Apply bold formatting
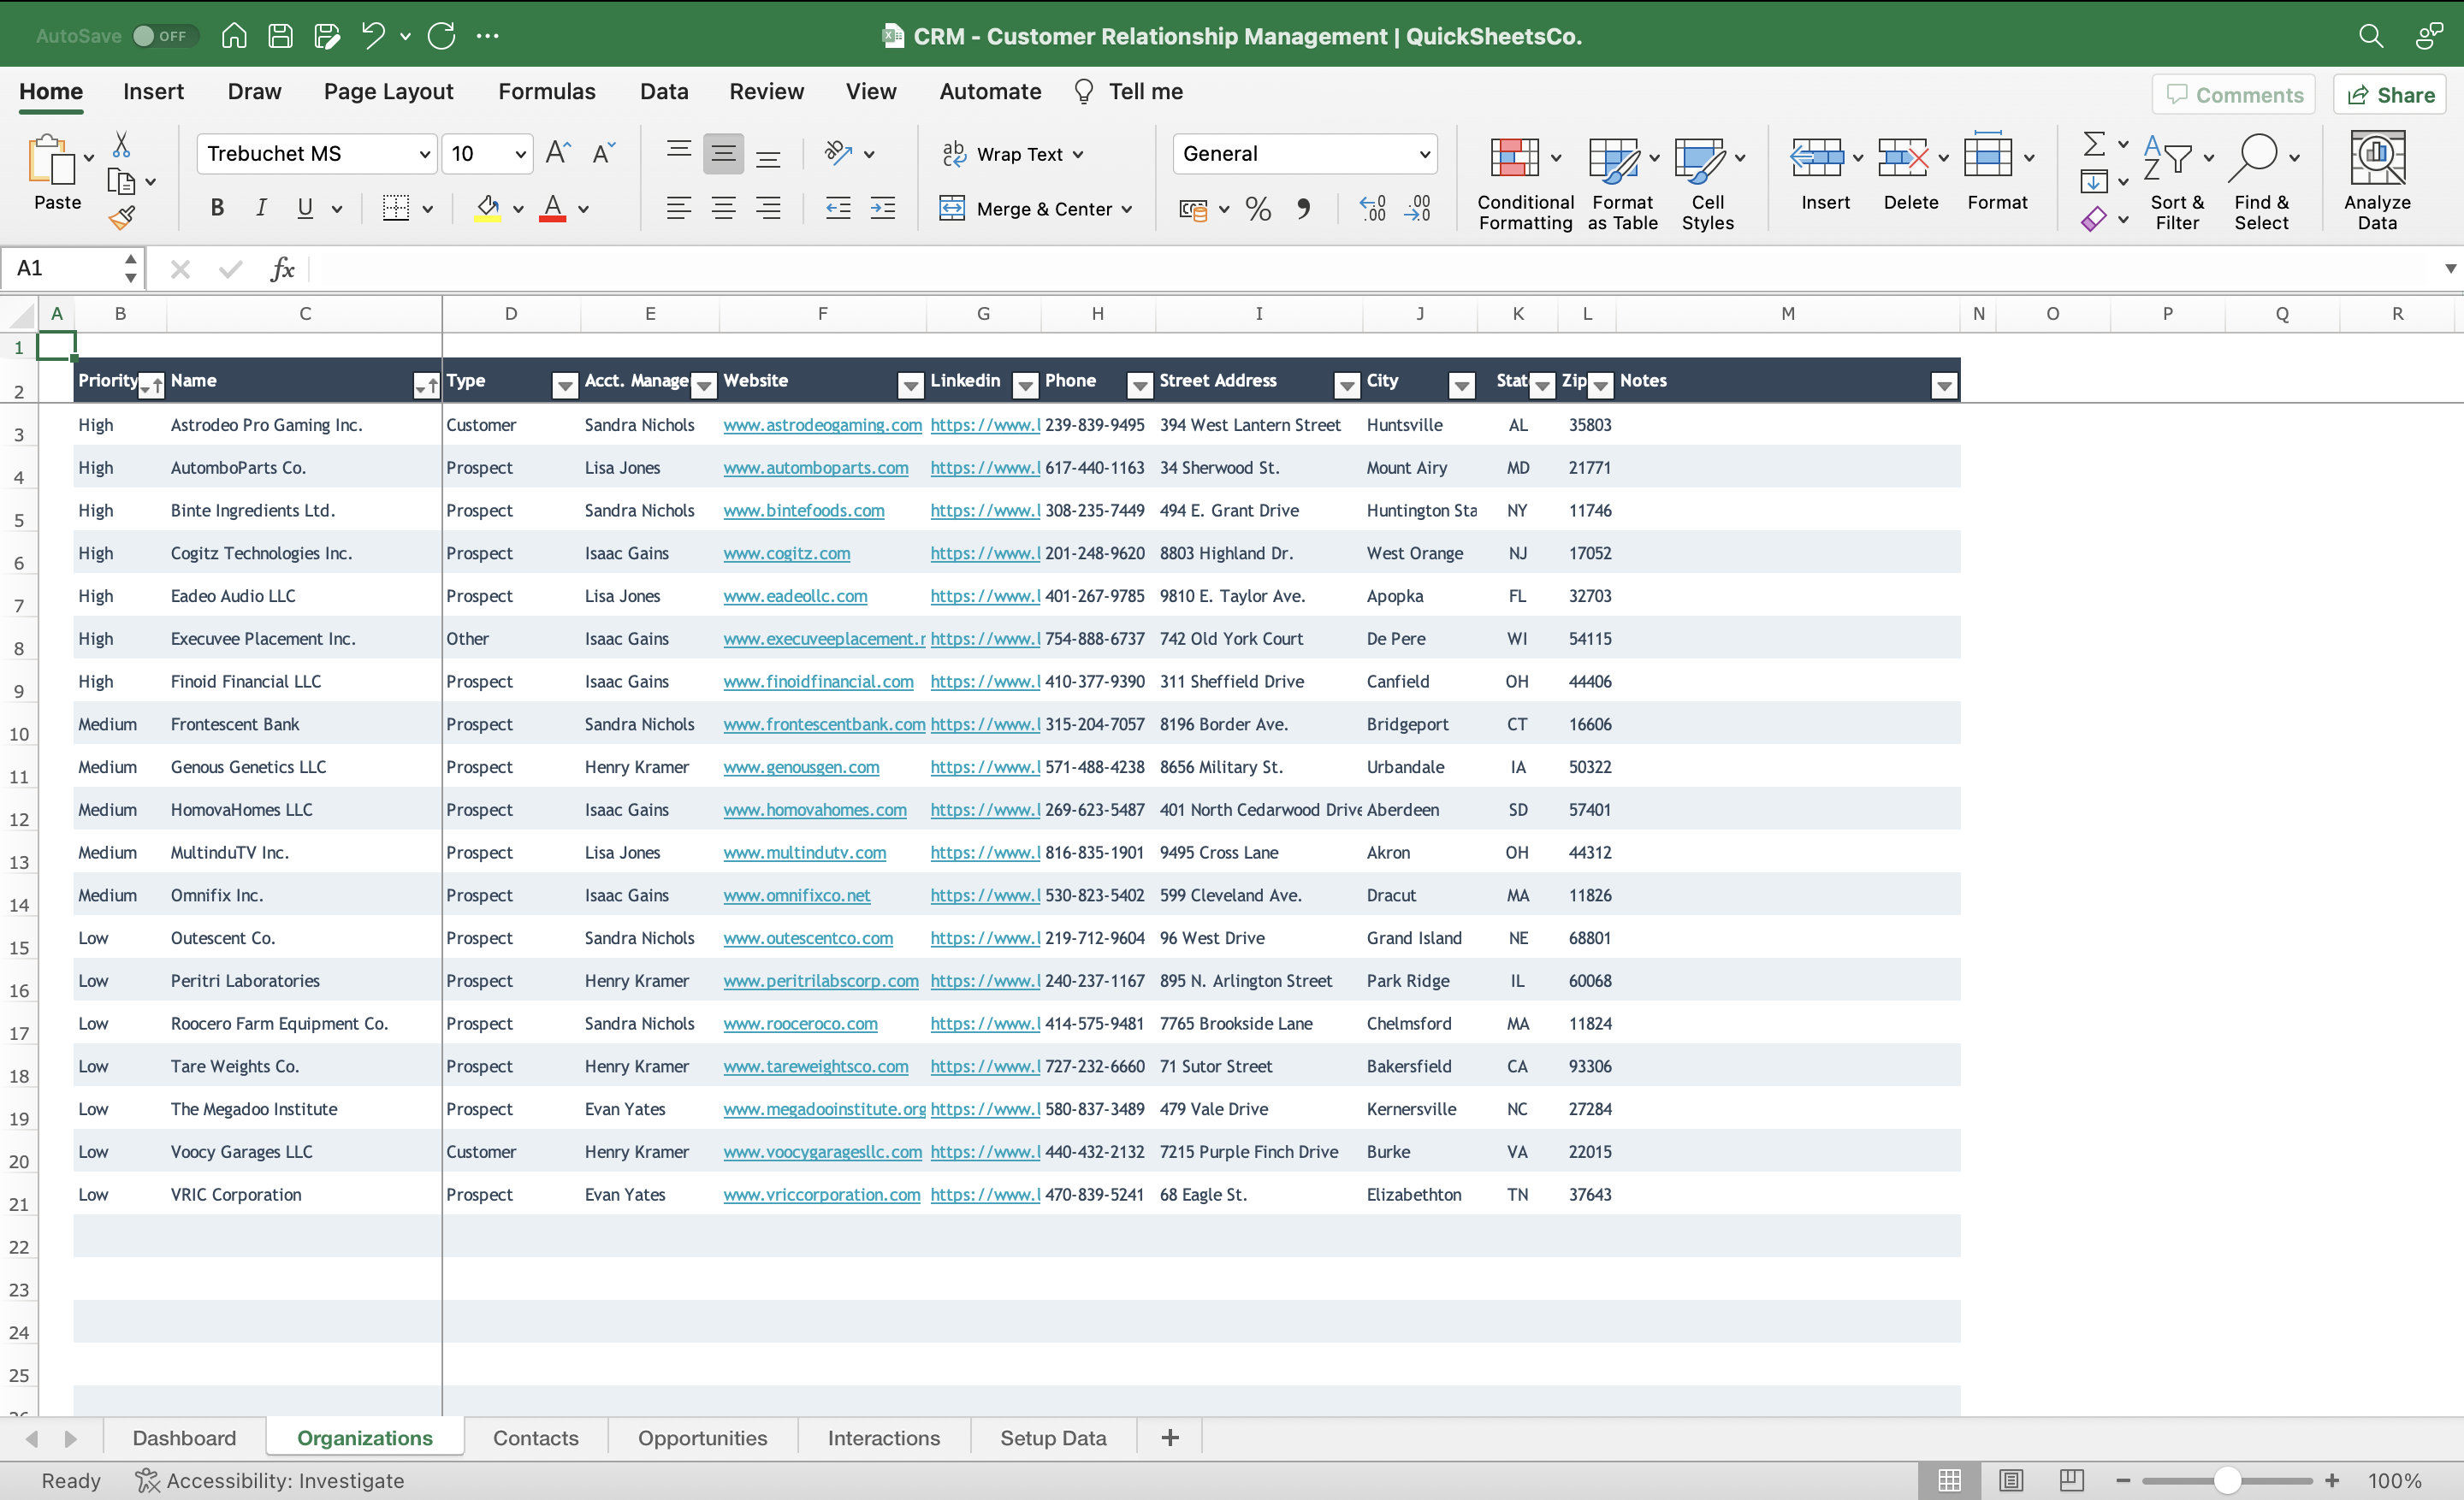This screenshot has width=2464, height=1500. [x=216, y=208]
